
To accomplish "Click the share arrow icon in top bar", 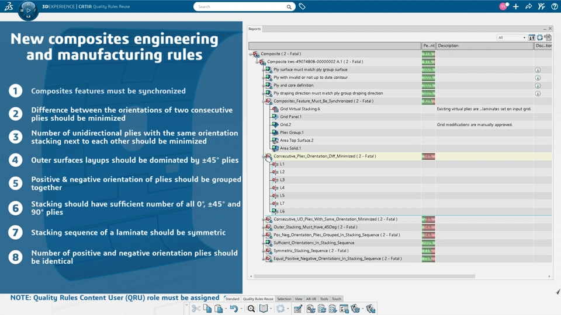I will point(528,6).
